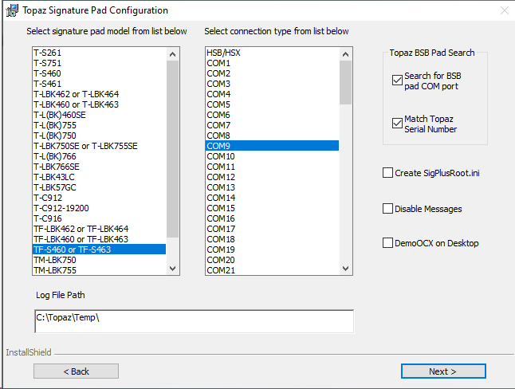This screenshot has height=389, width=515.
Task: Click into the Log File Path field
Action: pos(194,321)
